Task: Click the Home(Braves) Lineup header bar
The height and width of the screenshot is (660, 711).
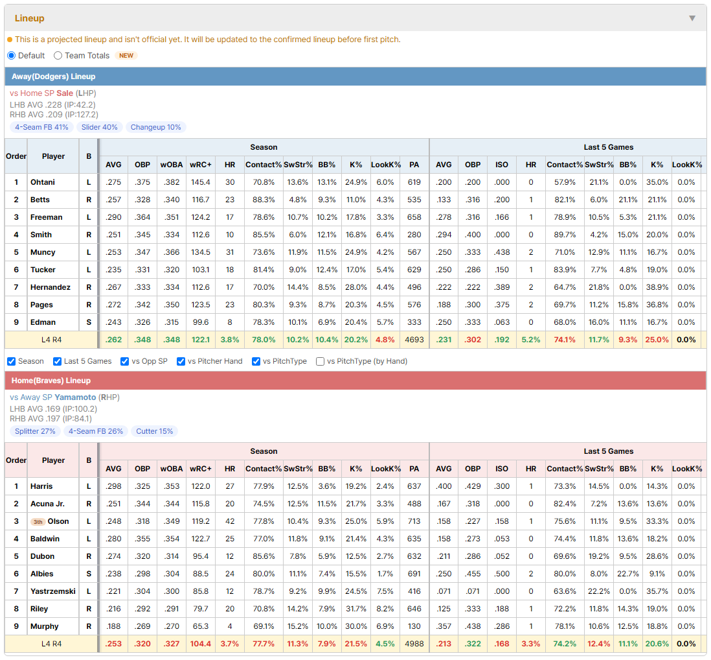Action: [356, 381]
